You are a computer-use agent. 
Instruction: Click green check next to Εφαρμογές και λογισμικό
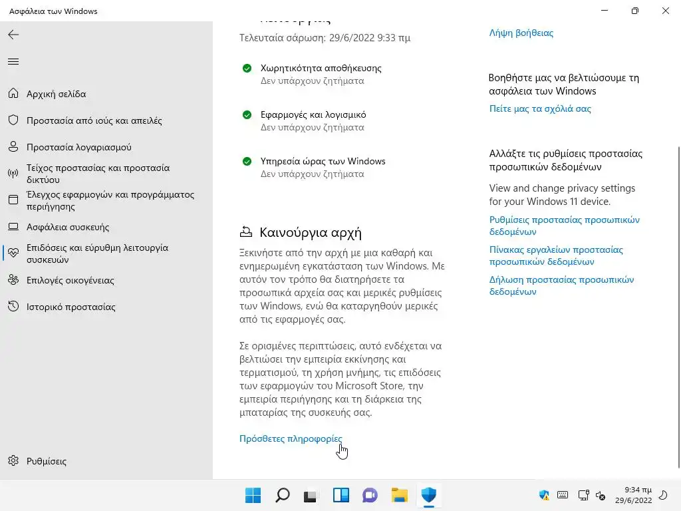point(247,114)
